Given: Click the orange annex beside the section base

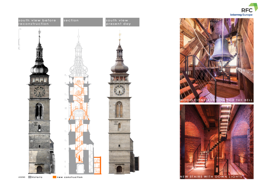Looking at the screenshot, I should (x=97, y=165).
